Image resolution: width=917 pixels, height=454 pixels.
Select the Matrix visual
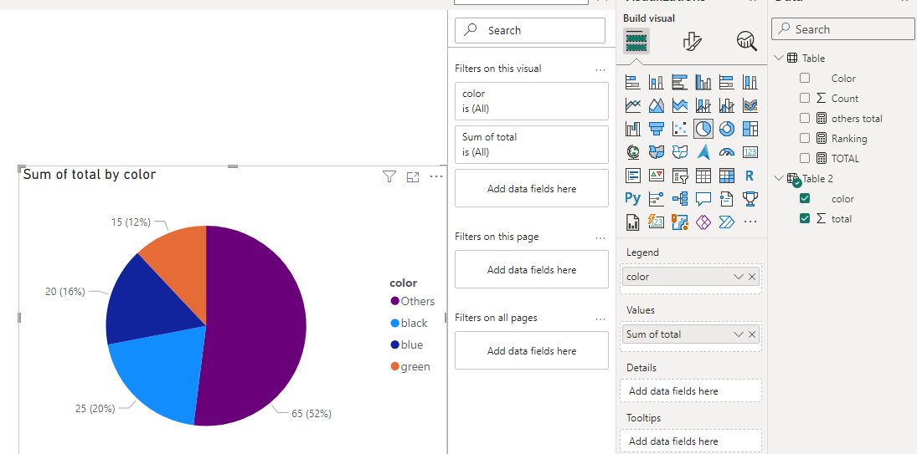(726, 175)
